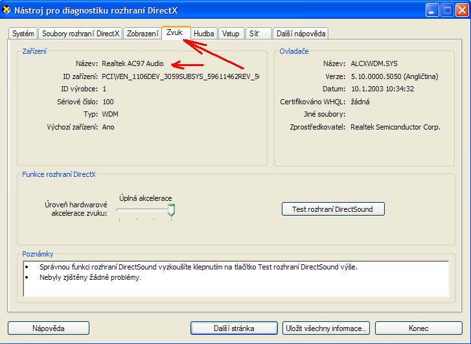Click the hardware sound acceleration slider thumb
Image resolution: width=471 pixels, height=344 pixels.
171,210
